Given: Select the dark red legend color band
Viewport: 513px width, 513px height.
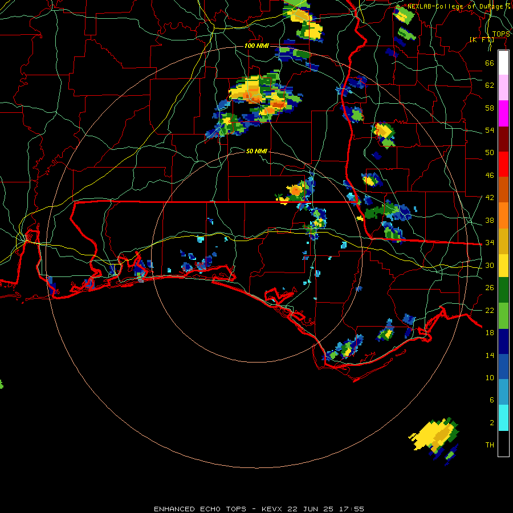Looking at the screenshot, I should (x=503, y=139).
